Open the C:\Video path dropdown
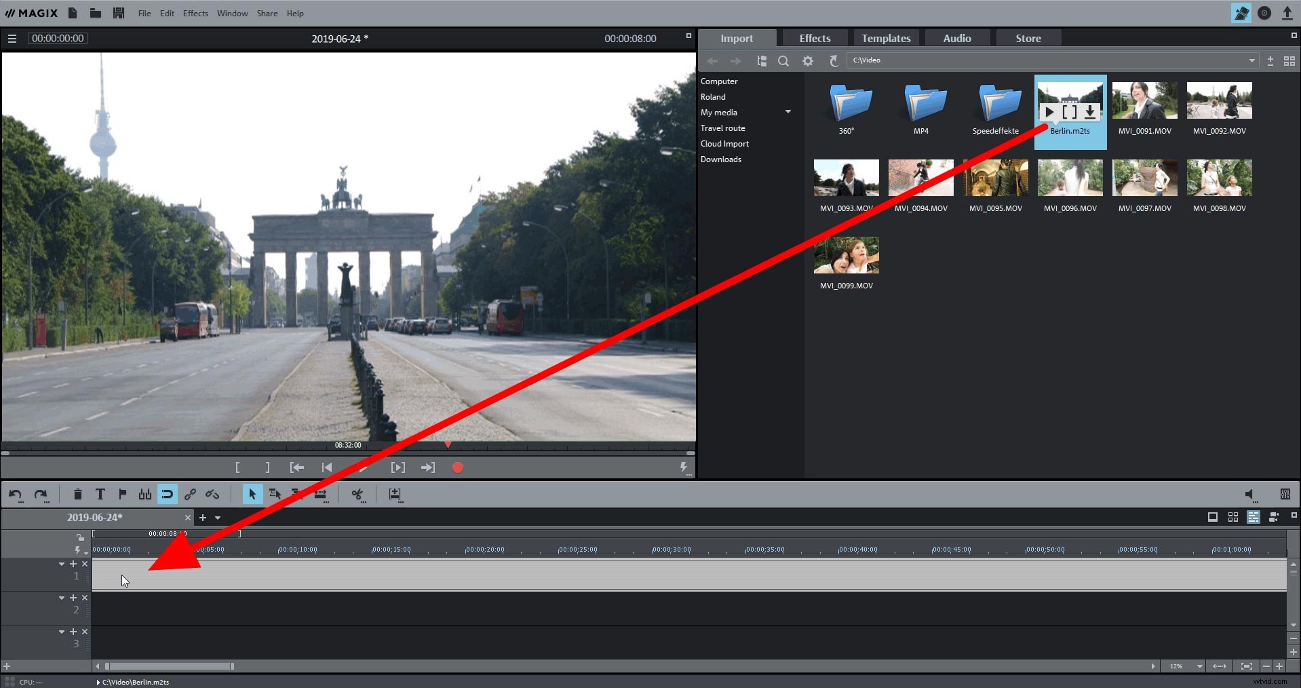Viewport: 1301px width, 688px height. (x=1251, y=60)
